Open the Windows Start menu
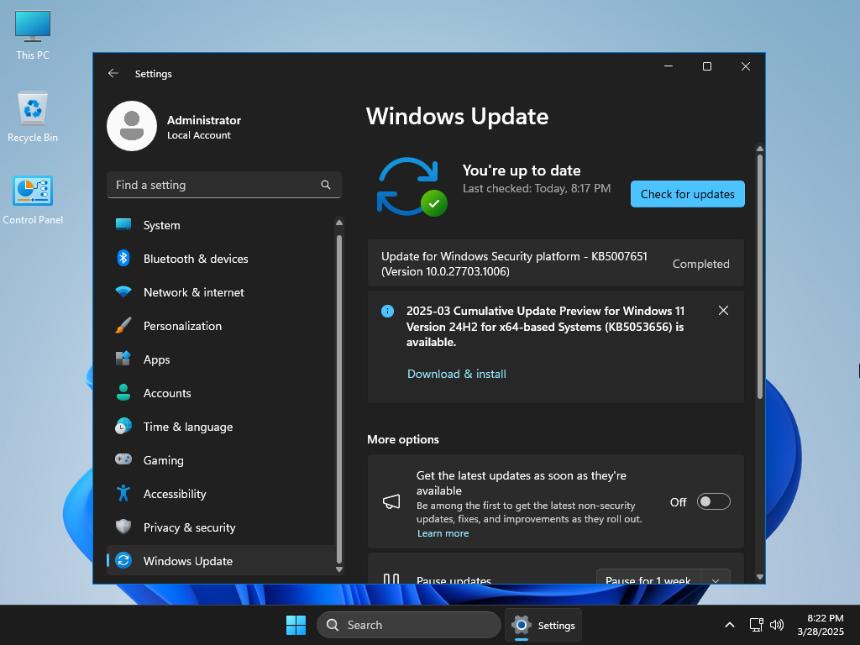860x645 pixels. [x=296, y=625]
